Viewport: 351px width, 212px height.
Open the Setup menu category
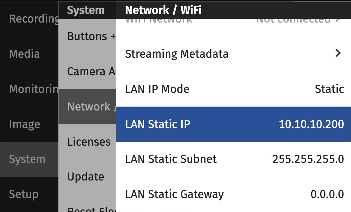click(x=24, y=194)
